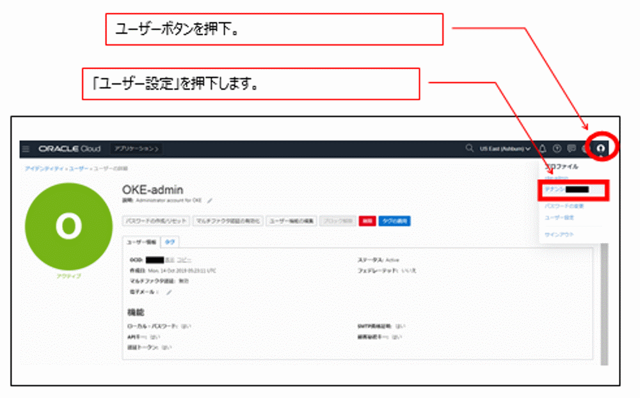Click the circled user profile avatar

601,148
